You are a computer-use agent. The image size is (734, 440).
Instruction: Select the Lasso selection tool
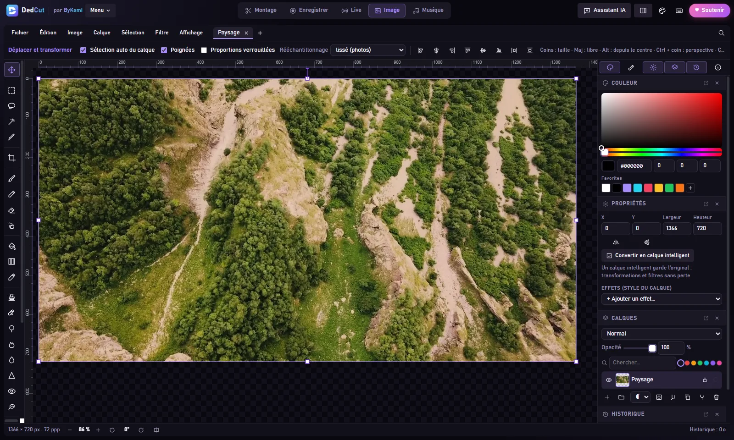pyautogui.click(x=11, y=106)
